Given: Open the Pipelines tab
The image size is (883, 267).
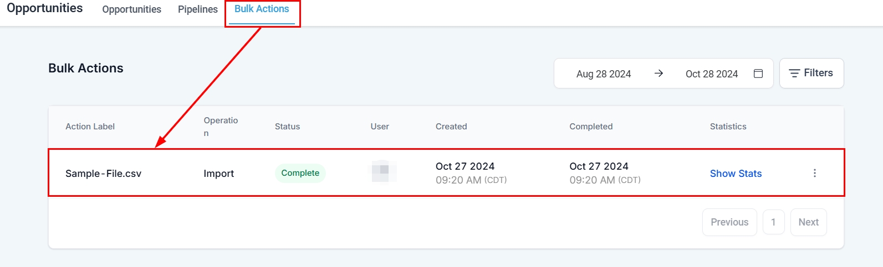Looking at the screenshot, I should click(197, 9).
